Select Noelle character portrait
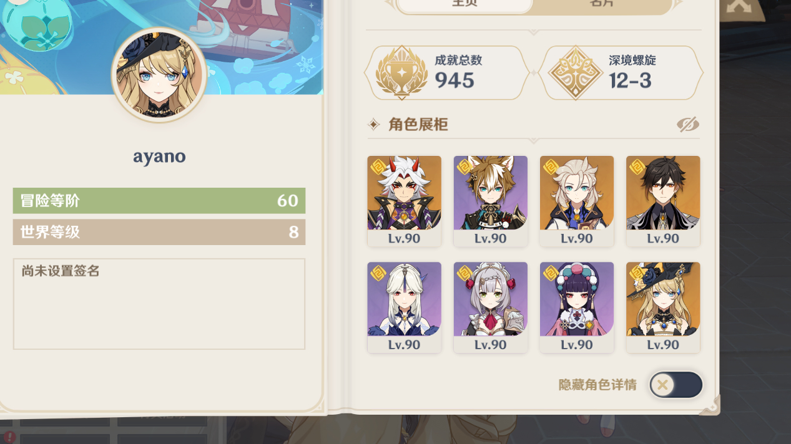791x444 pixels. (x=490, y=307)
